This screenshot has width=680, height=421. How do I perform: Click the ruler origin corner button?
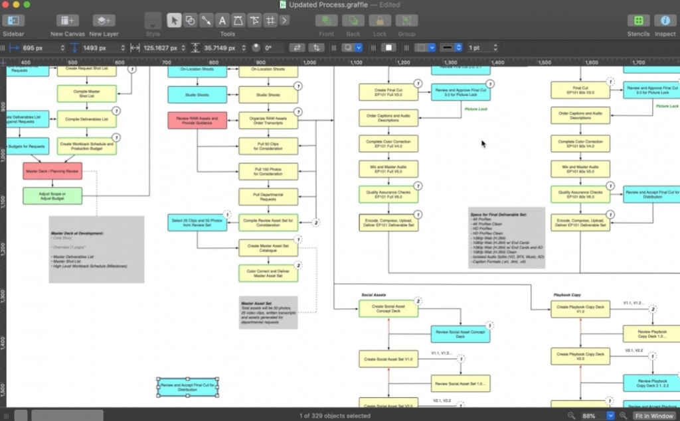coord(3,62)
